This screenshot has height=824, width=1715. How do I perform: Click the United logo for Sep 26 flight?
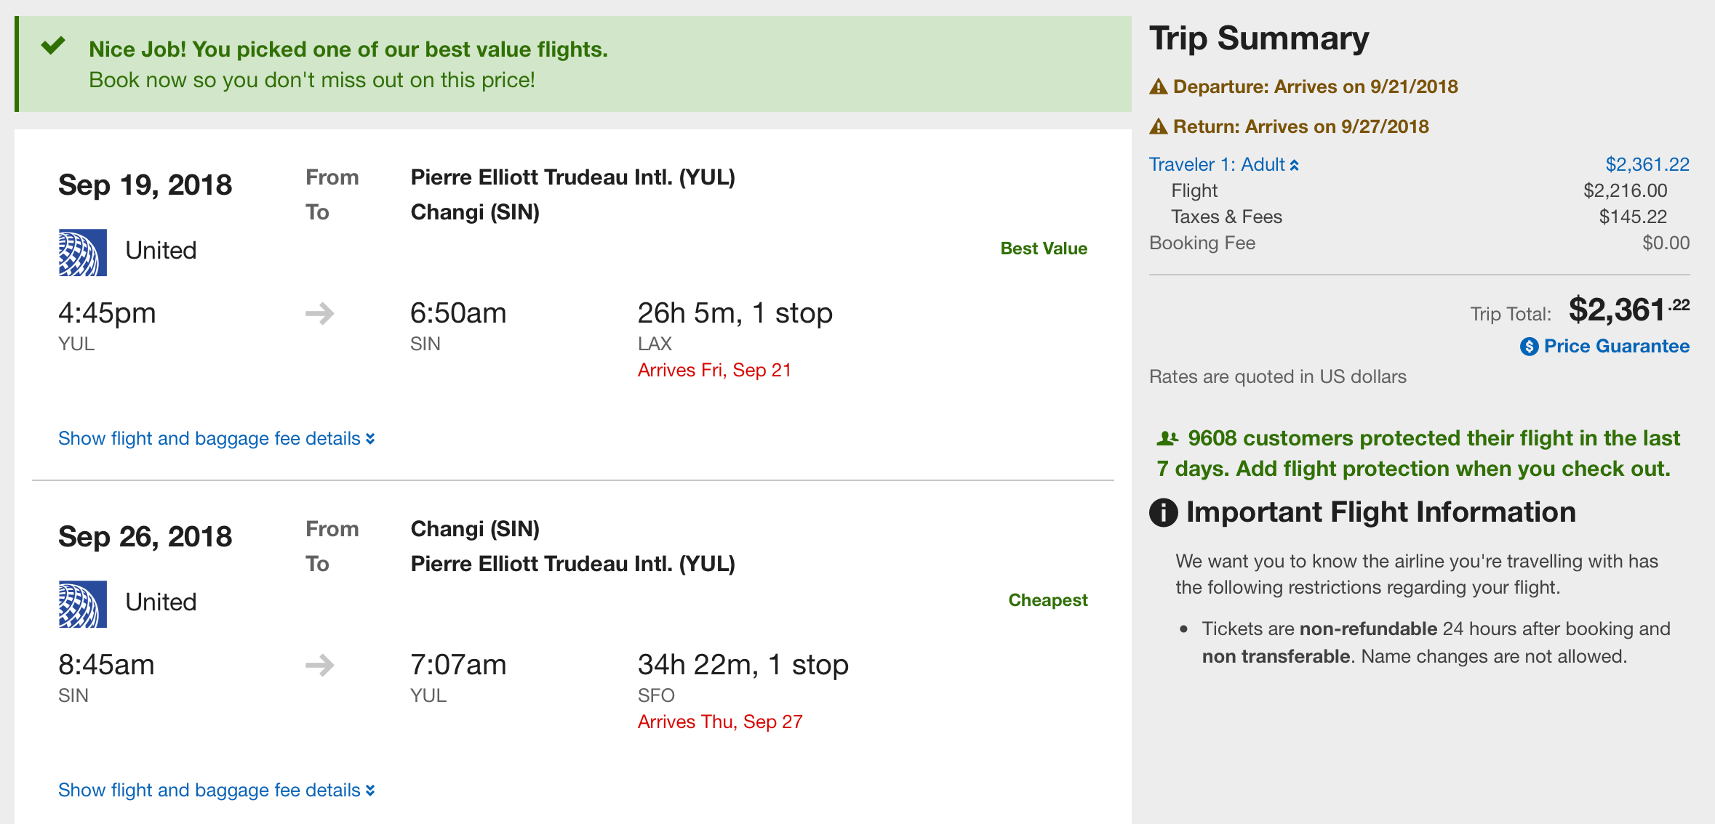82,604
